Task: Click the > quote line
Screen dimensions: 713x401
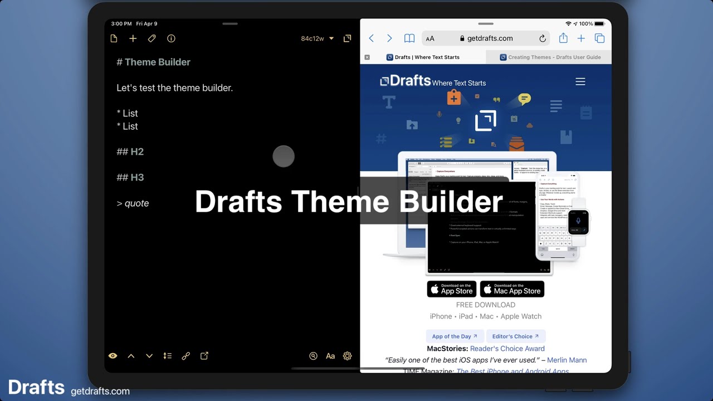Action: [x=133, y=203]
